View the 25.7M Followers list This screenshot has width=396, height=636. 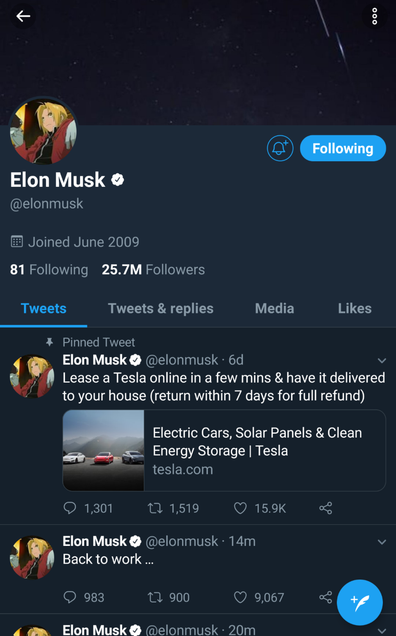click(x=153, y=270)
